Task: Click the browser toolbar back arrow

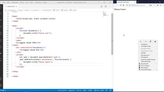Action: tap(115, 5)
